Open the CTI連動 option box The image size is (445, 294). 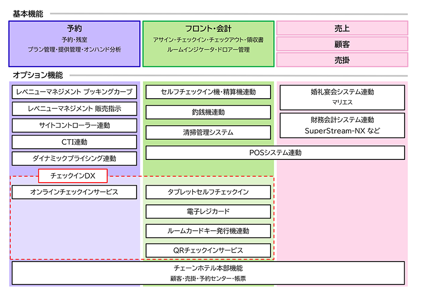(x=74, y=142)
